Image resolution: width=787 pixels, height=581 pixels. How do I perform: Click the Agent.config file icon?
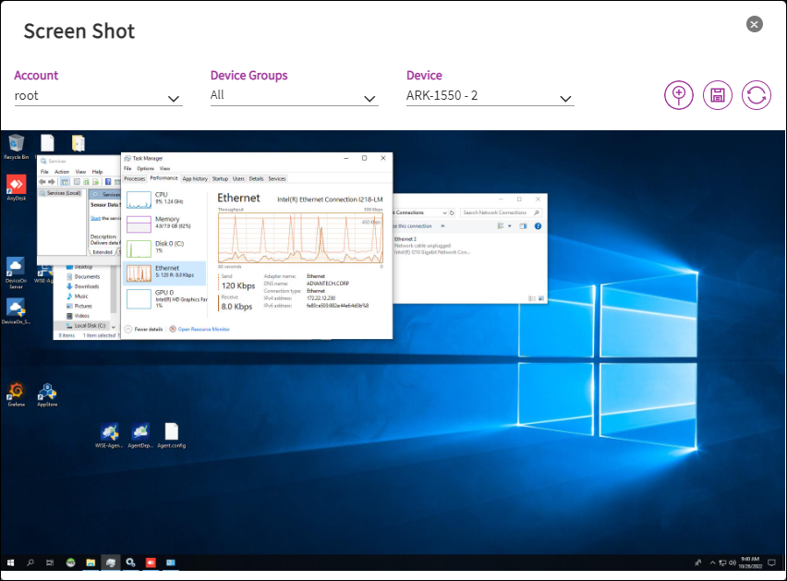click(x=171, y=432)
